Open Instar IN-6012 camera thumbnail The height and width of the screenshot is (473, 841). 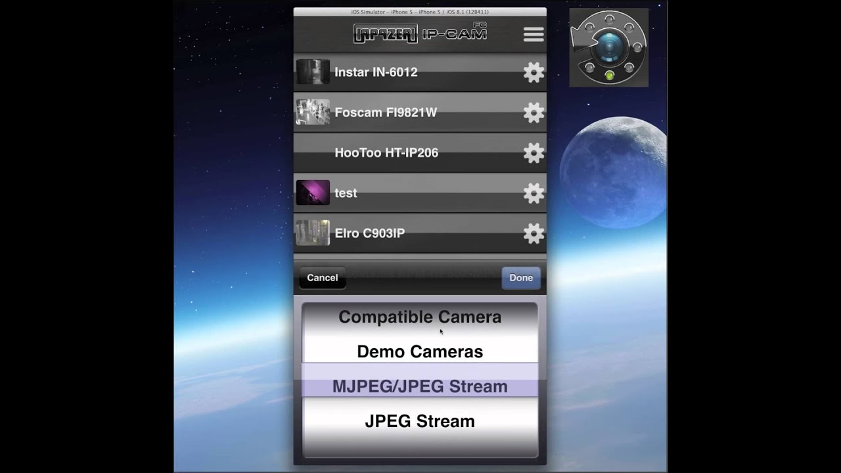(x=313, y=72)
